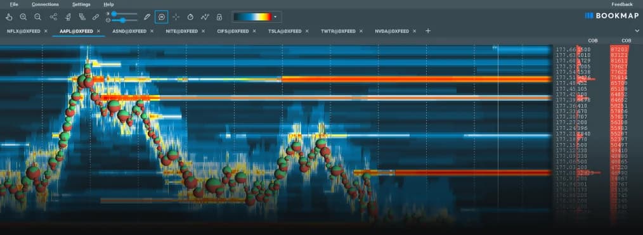This screenshot has width=643, height=235.
Task: Switch to the TWTR@DXFEED tab
Action: pyautogui.click(x=338, y=31)
